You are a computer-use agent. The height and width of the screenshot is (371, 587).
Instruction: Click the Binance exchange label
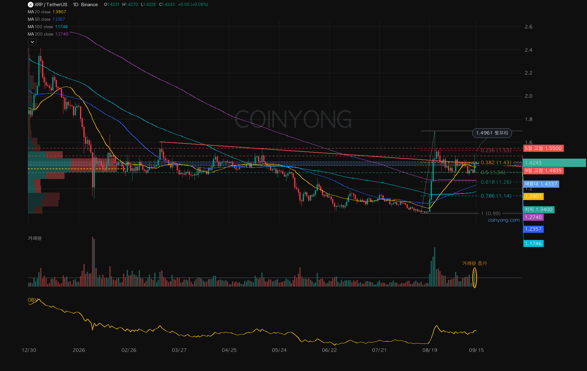click(89, 5)
